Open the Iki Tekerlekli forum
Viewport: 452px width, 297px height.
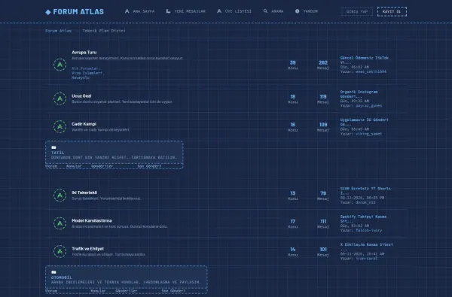[x=84, y=192]
